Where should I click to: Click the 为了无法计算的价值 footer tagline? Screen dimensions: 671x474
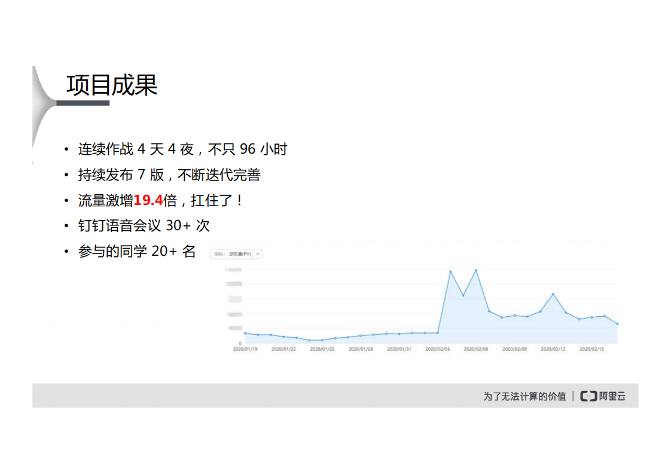524,396
